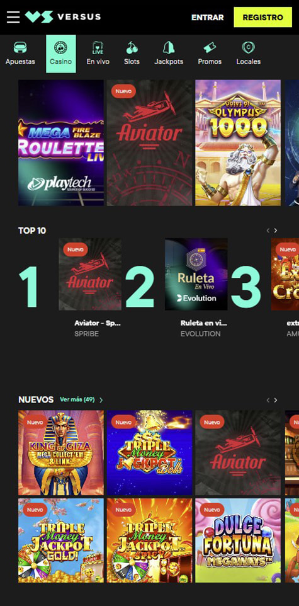Open the En vivo live section
299x606 pixels.
pos(98,54)
